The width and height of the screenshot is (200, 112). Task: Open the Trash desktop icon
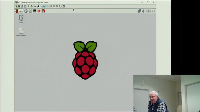[21, 19]
